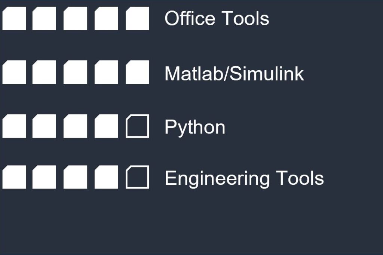Image resolution: width=383 pixels, height=255 pixels.
Task: Click the fifth Office Tools rating square
Action: (x=137, y=18)
